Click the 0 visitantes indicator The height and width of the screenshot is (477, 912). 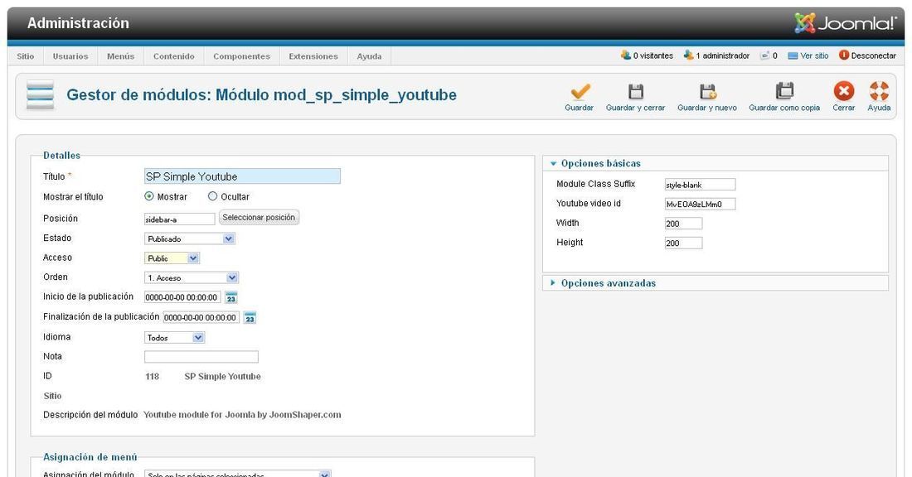coord(647,55)
